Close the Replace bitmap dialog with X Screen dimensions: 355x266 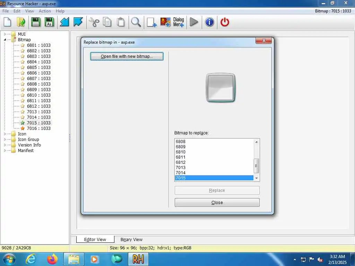263,41
